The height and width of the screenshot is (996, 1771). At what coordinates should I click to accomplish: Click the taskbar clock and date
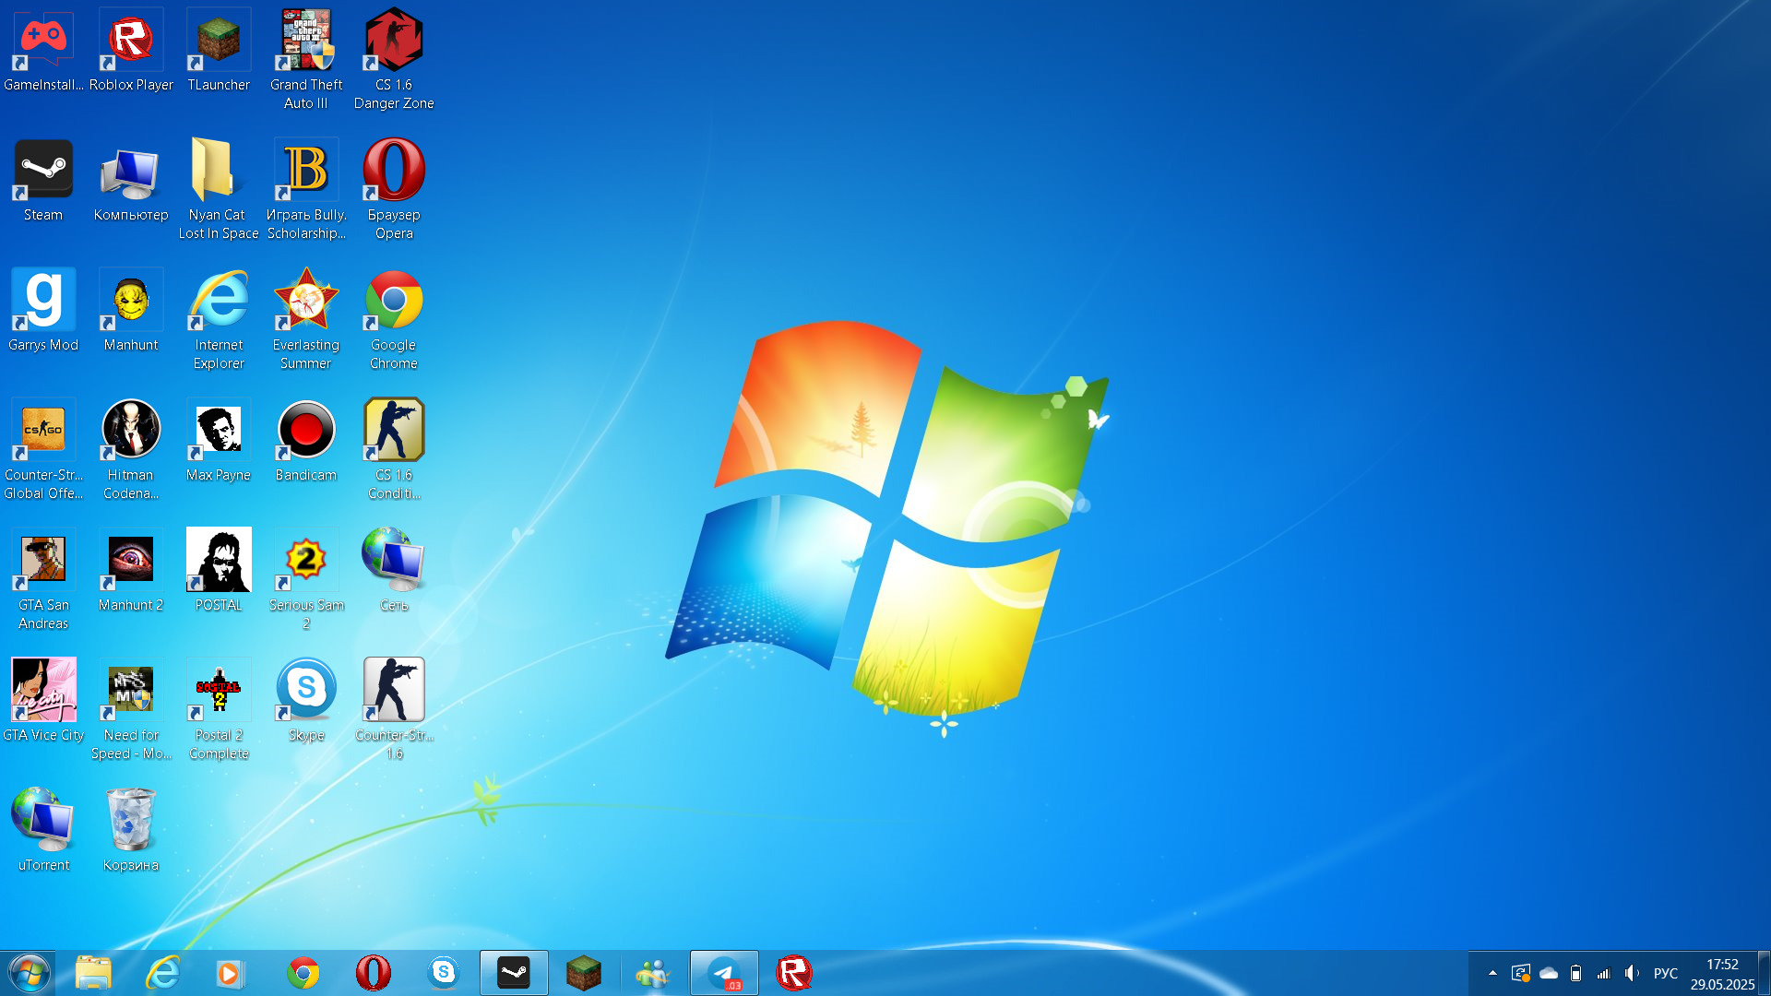(x=1721, y=974)
